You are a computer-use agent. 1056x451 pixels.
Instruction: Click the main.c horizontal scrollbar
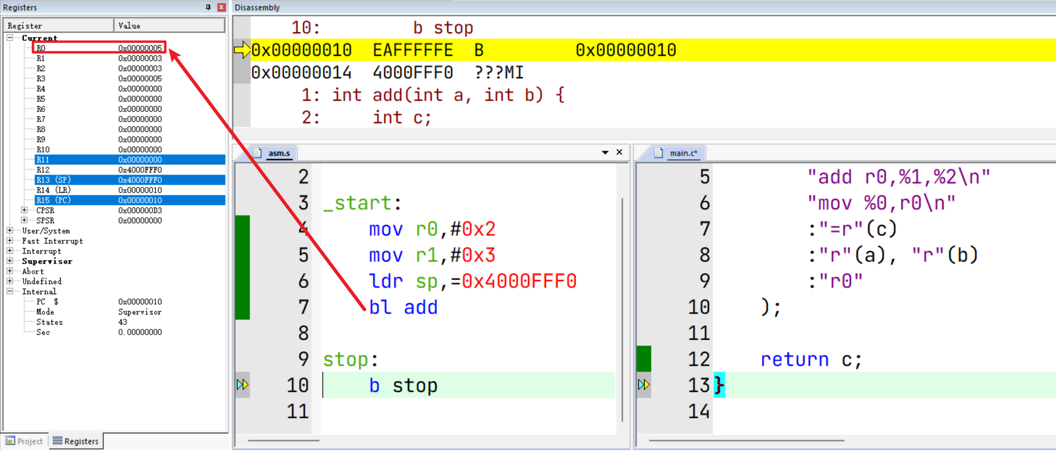[x=746, y=440]
